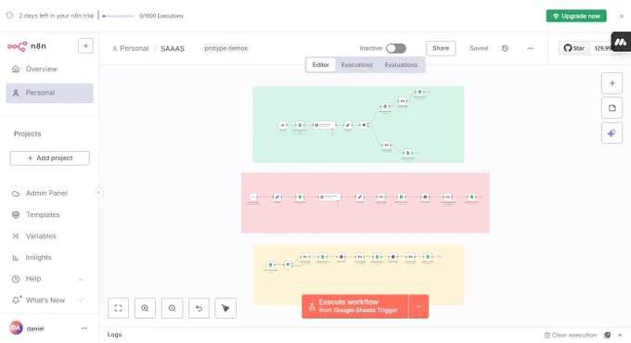The image size is (631, 343).
Task: Open the execute workflow trigger dropdown arrow
Action: (x=419, y=307)
